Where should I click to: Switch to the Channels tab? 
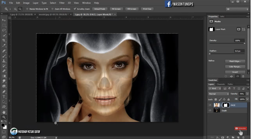coord(221,84)
